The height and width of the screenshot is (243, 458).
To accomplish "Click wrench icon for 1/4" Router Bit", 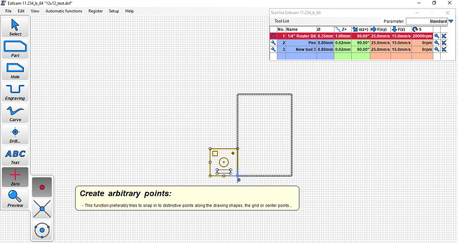I will click(x=273, y=36).
